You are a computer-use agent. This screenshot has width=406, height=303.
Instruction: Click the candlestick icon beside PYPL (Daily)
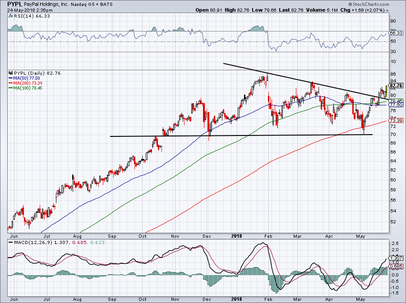coord(11,73)
